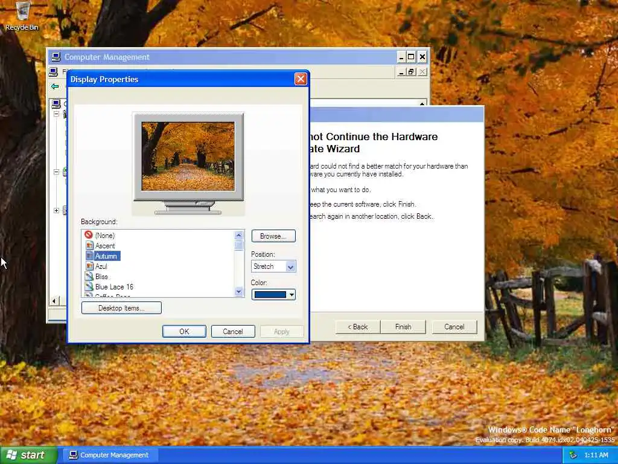Maximize the Computer Management window
Viewport: 618px width, 464px height.
pos(411,57)
